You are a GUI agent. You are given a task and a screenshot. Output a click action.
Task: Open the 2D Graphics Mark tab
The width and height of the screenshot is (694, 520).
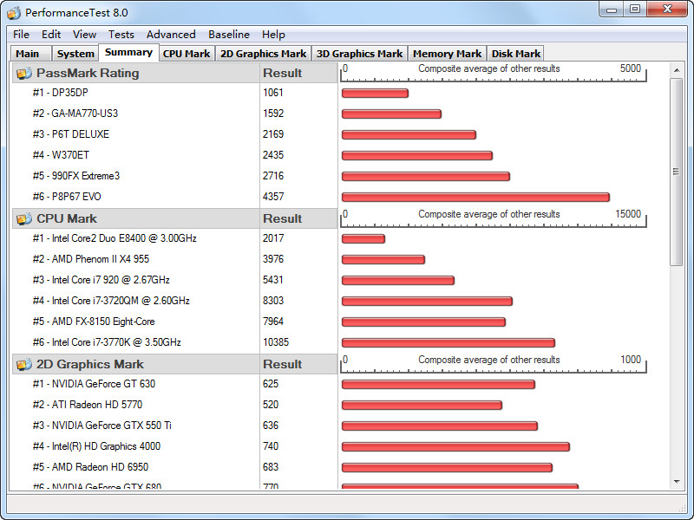[264, 54]
